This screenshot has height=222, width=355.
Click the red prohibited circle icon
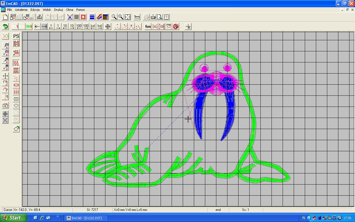pyautogui.click(x=176, y=26)
